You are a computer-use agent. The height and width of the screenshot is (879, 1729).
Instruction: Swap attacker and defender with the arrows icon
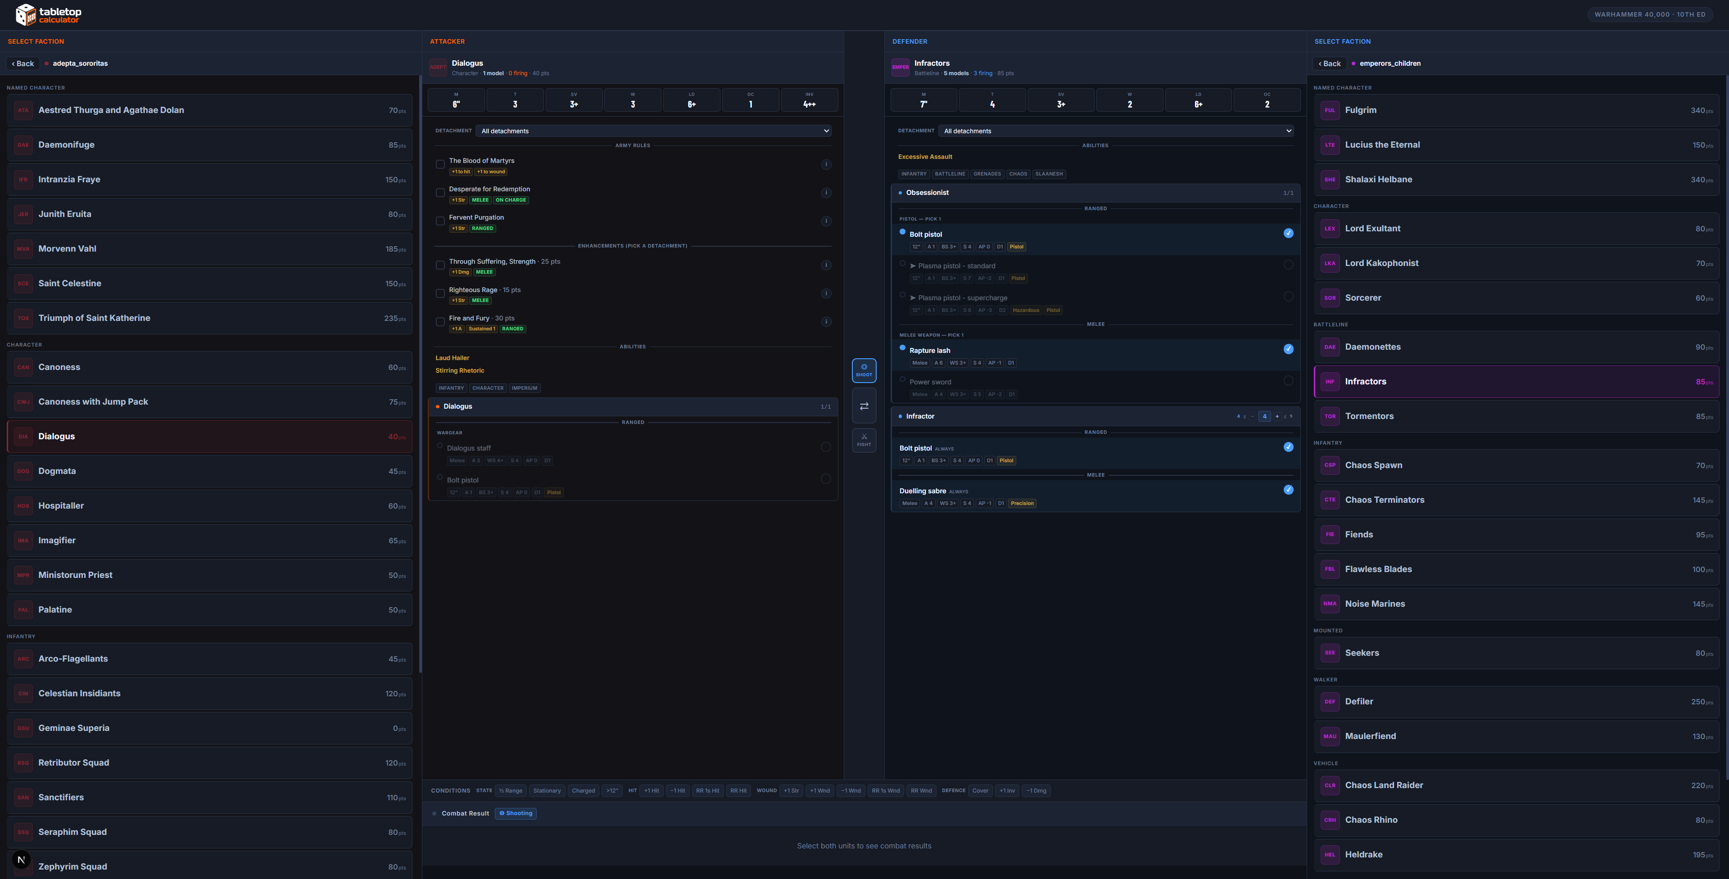pyautogui.click(x=864, y=406)
